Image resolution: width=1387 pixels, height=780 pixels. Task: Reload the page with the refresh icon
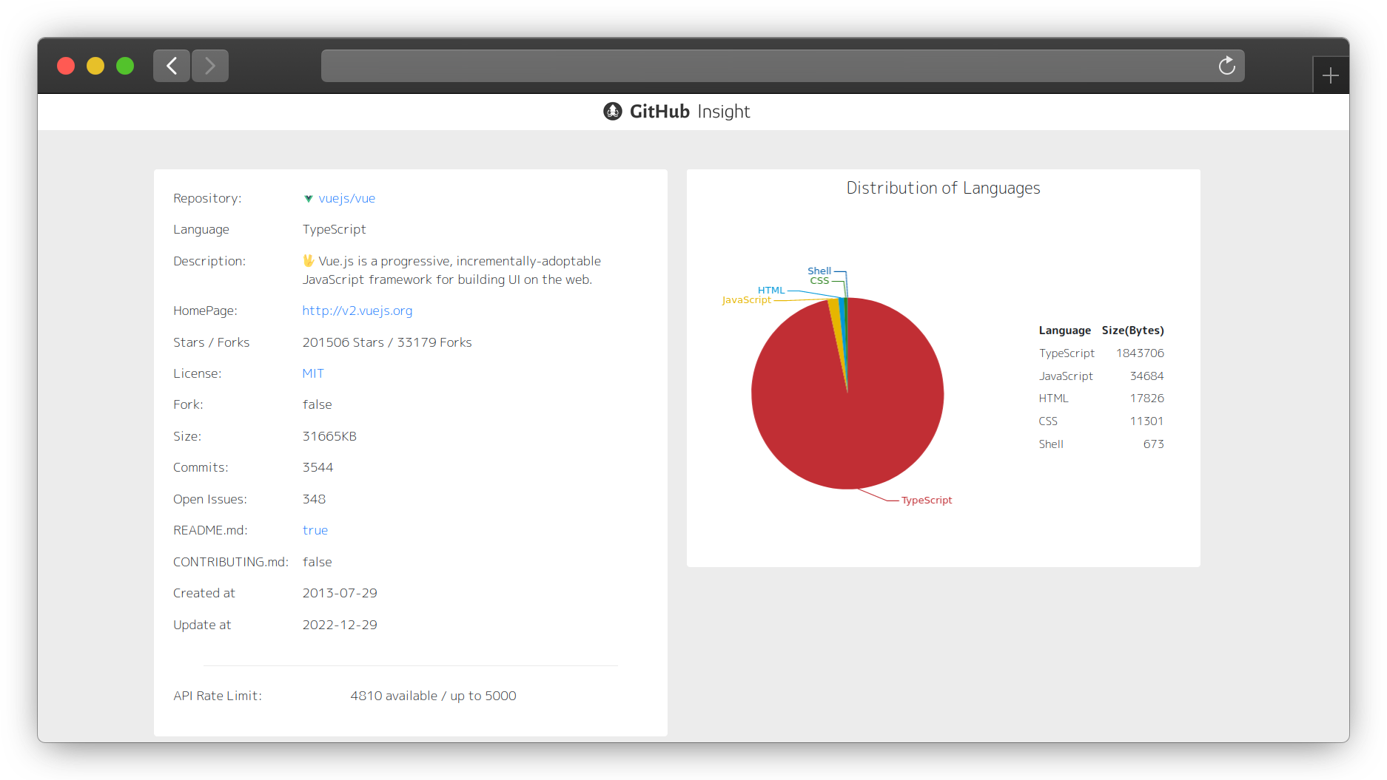(1226, 66)
